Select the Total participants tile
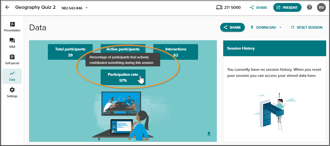330x146 pixels. coord(70,52)
